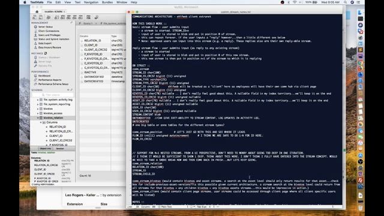Open Users and Privileges

[x=49, y=35]
